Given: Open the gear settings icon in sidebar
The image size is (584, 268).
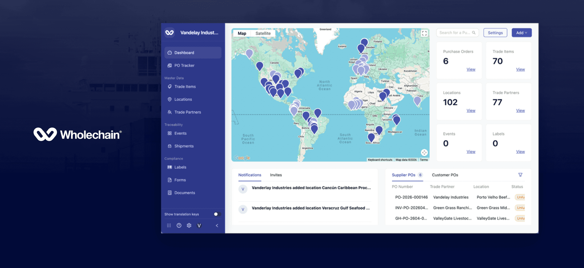Looking at the screenshot, I should click(189, 225).
